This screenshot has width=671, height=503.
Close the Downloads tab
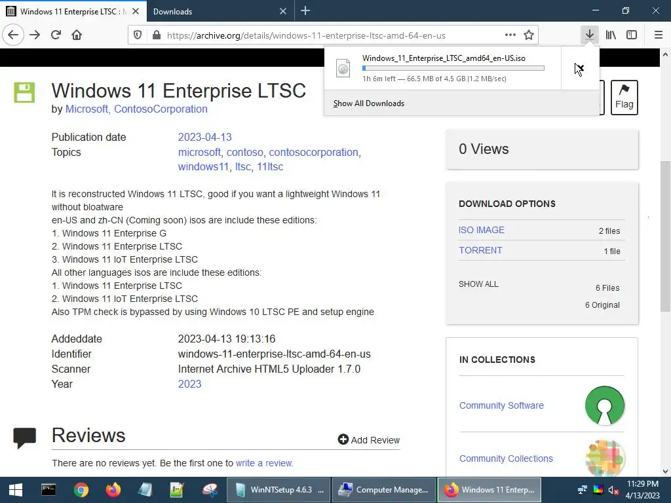[283, 12]
